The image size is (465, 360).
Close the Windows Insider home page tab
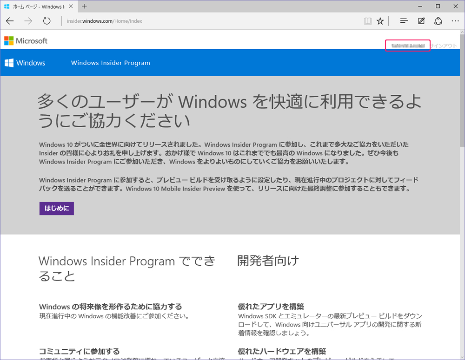(x=71, y=6)
